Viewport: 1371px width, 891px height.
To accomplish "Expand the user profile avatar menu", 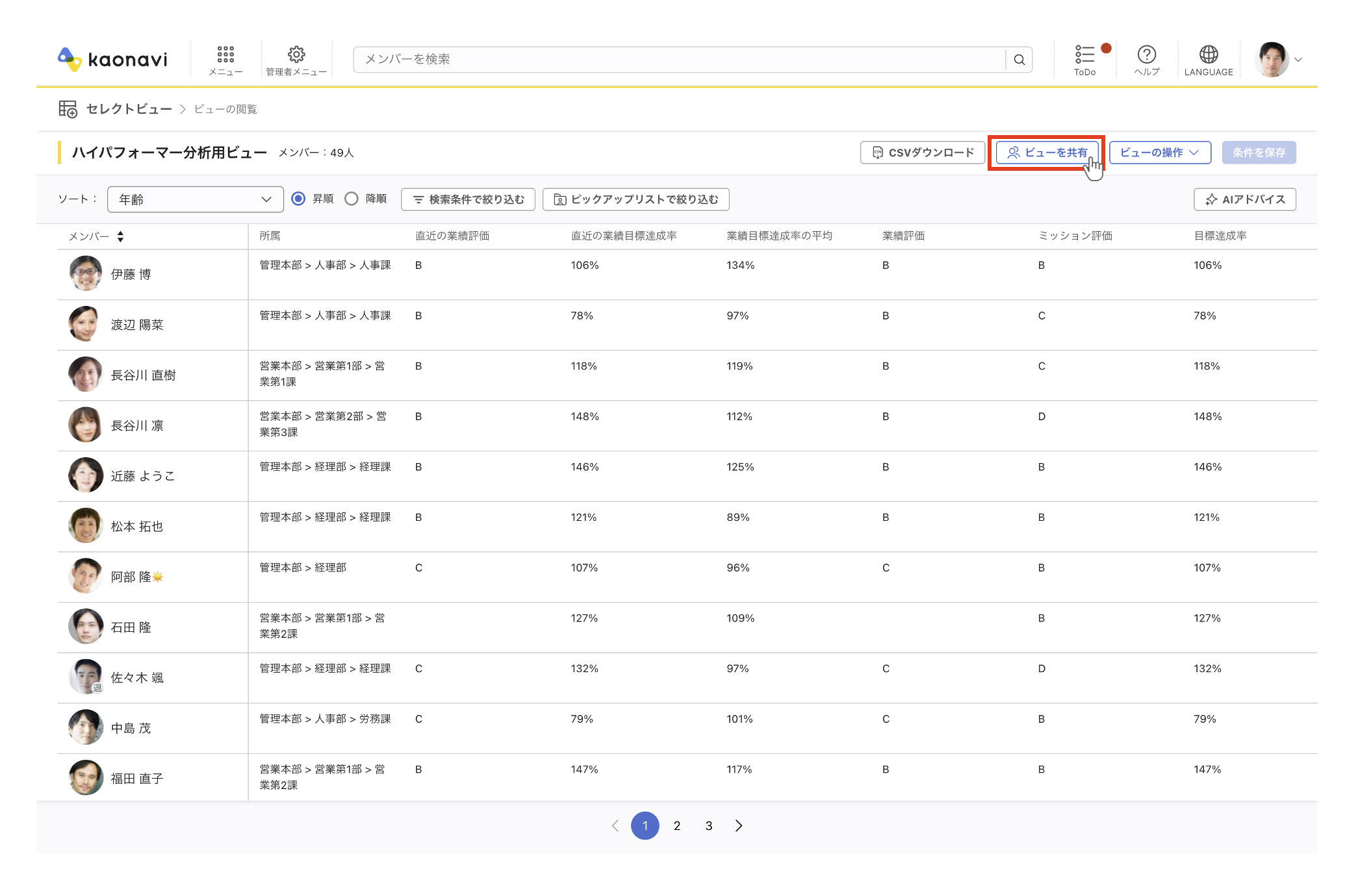I will point(1279,59).
